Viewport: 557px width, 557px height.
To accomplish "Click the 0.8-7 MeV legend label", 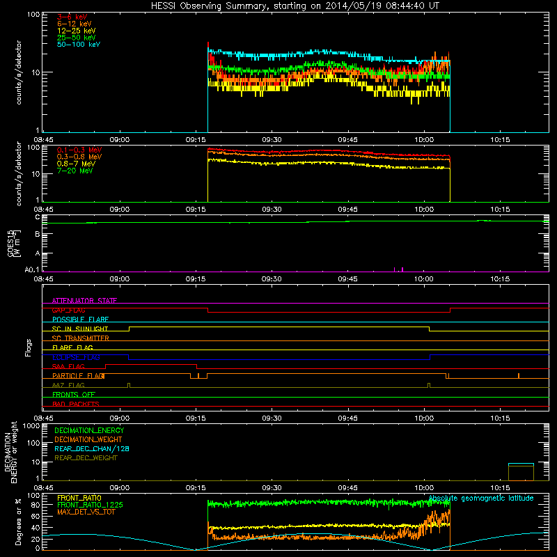I will [x=76, y=164].
